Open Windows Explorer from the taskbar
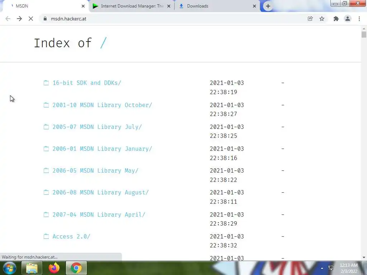This screenshot has width=367, height=275. pos(32,268)
